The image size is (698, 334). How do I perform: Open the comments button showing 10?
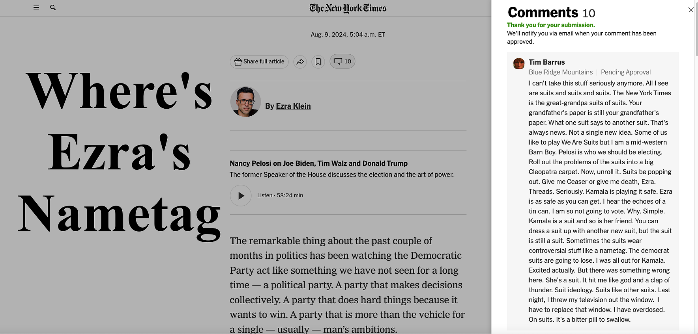tap(342, 61)
